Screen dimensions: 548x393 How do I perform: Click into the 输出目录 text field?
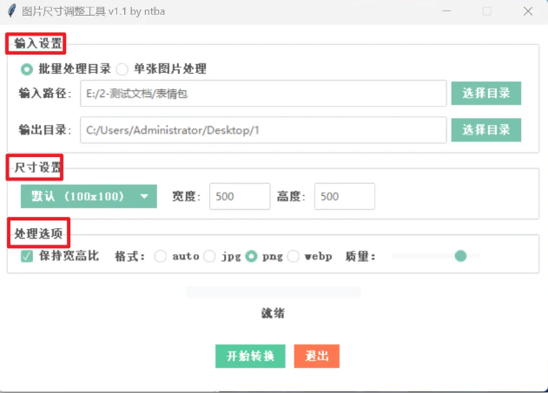(263, 130)
